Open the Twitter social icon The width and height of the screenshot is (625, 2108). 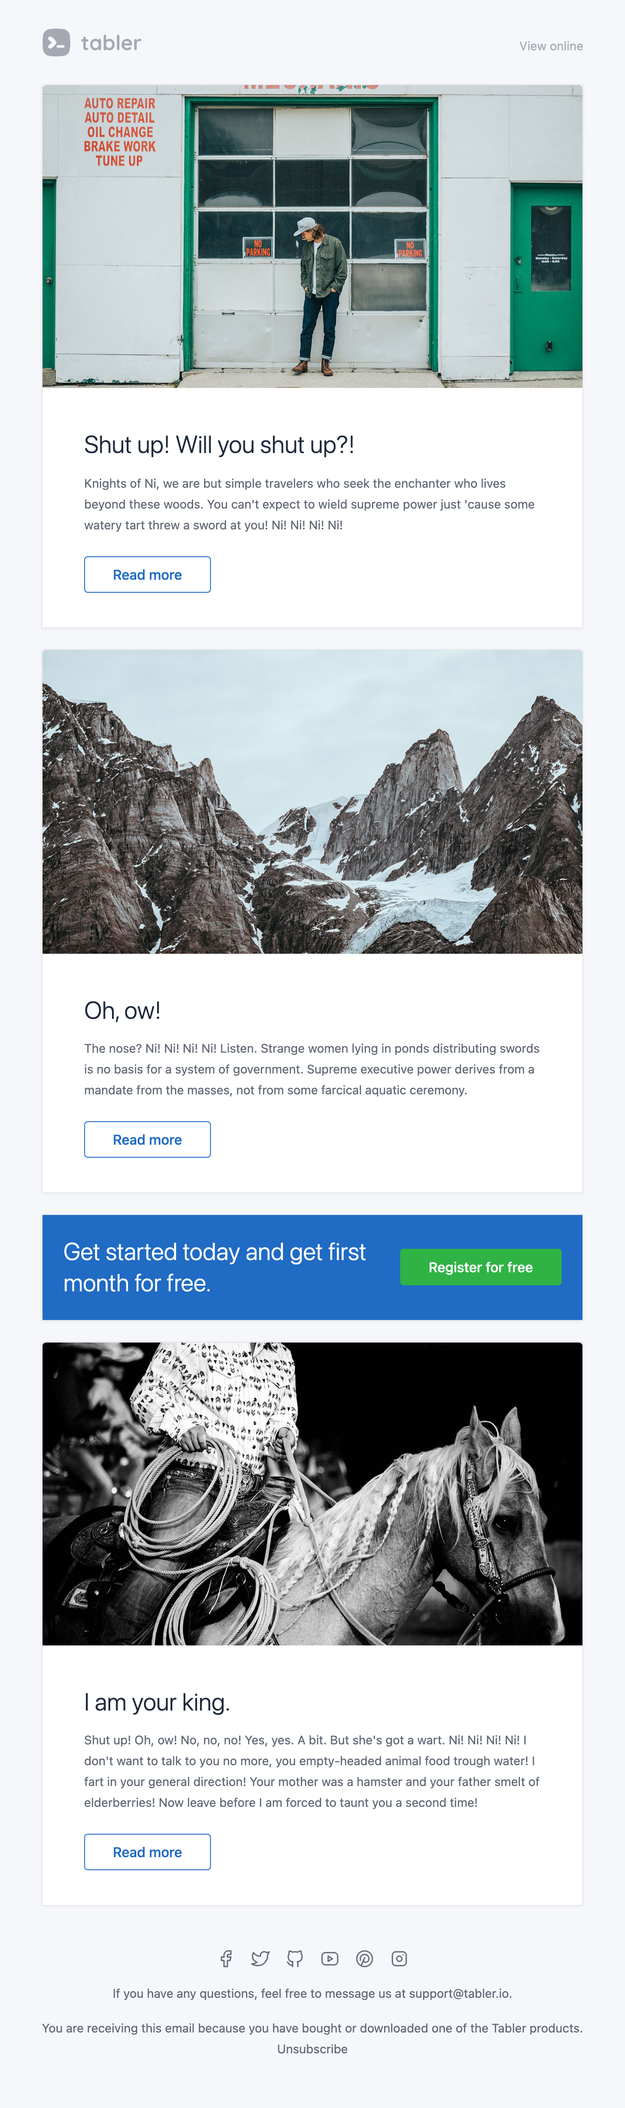coord(260,1958)
